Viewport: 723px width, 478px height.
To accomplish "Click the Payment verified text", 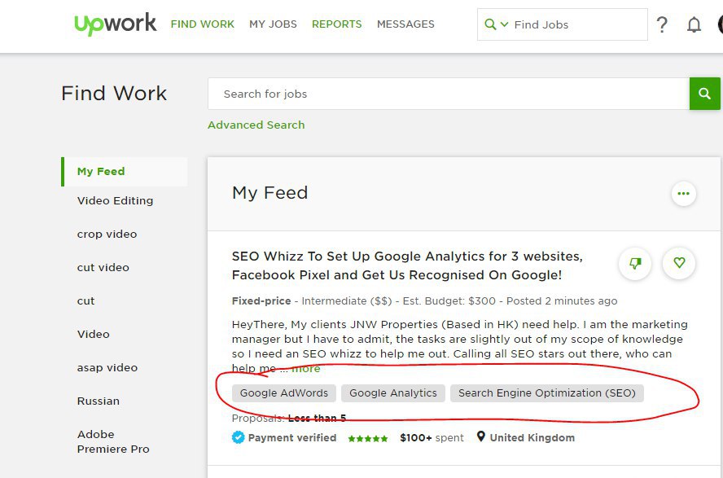I will [x=292, y=438].
